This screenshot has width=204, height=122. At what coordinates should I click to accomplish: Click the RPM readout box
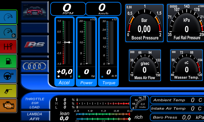[x=68, y=9]
